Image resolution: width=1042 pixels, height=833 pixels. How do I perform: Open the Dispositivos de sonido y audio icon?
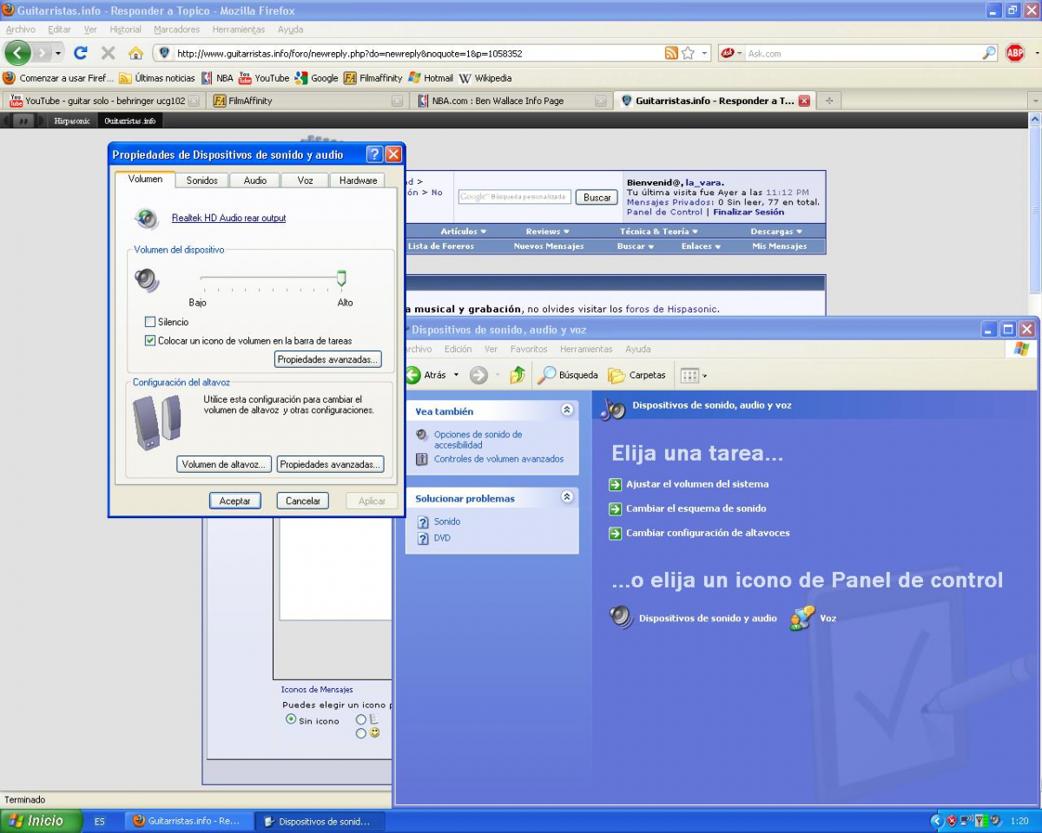point(693,618)
